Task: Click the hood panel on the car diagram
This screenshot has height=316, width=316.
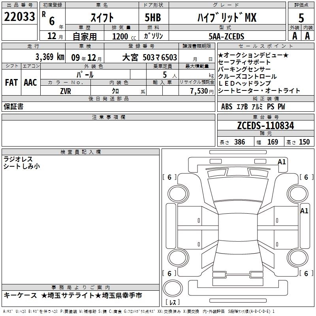Action: 238,190
